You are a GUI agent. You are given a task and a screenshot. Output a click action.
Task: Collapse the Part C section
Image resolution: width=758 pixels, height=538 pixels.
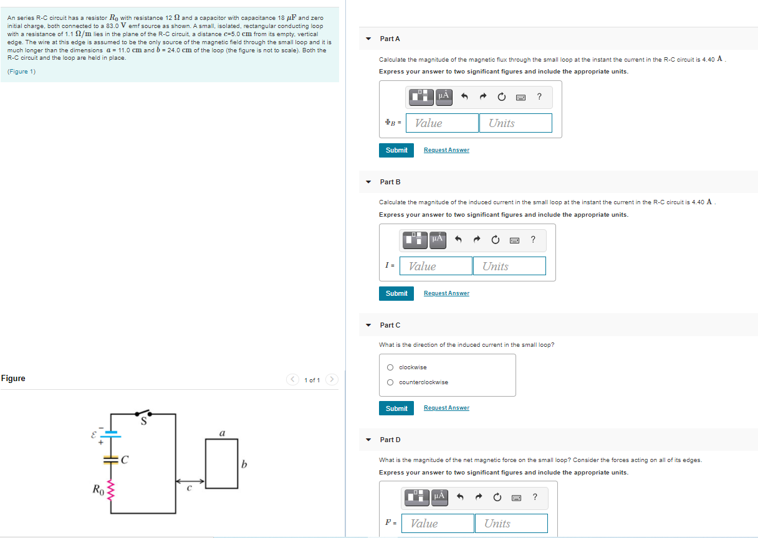click(367, 325)
